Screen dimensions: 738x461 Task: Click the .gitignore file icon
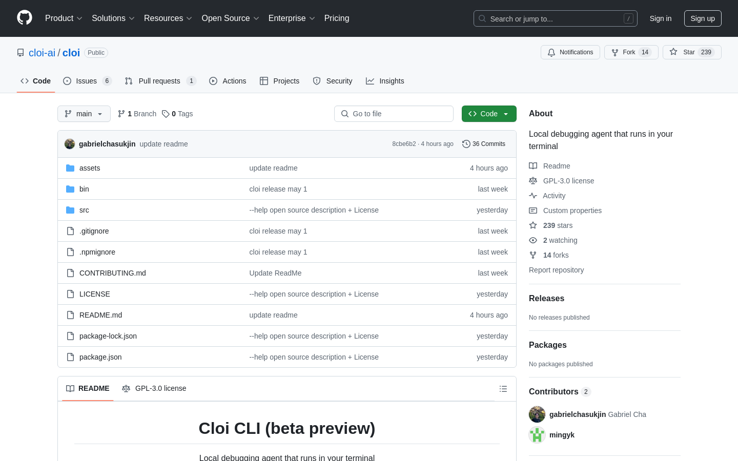click(x=70, y=231)
